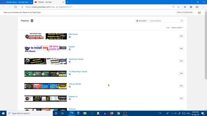
Task: Click the channel avatar beside Return button
Action: click(199, 13)
